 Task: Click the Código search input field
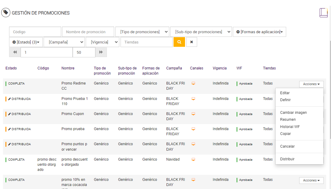point(35,32)
